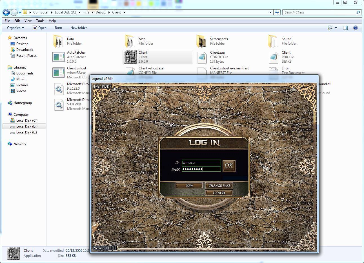This screenshot has height=263, width=364.
Task: Click the Back navigation arrow in Explorer
Action: [6, 12]
